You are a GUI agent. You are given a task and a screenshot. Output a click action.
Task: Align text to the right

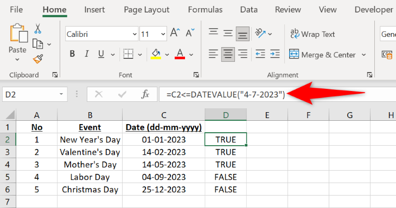[242, 54]
